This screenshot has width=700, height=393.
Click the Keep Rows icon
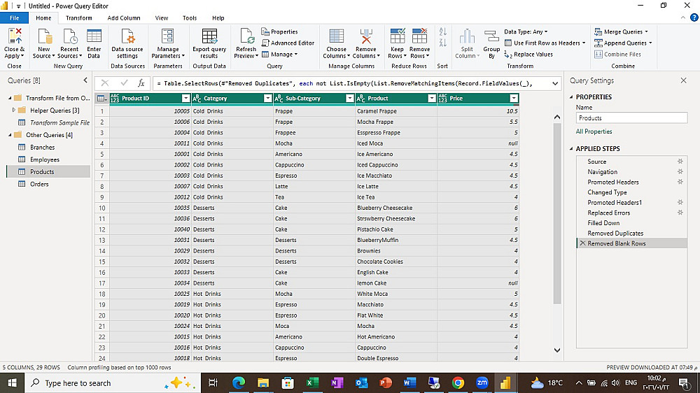tap(397, 36)
